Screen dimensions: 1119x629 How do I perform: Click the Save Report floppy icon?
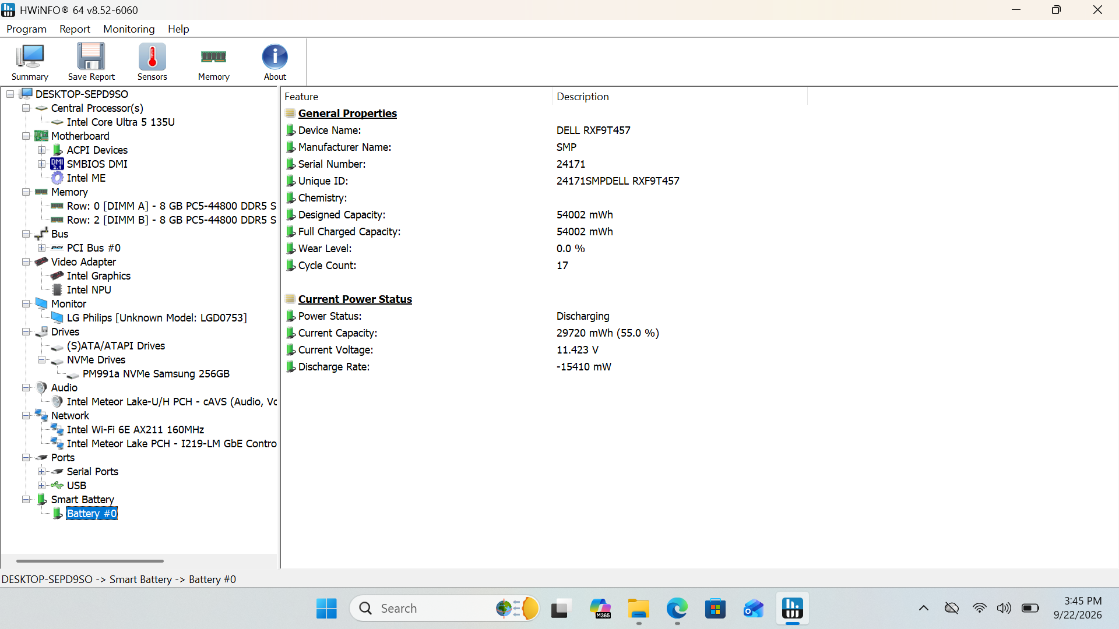tap(91, 62)
